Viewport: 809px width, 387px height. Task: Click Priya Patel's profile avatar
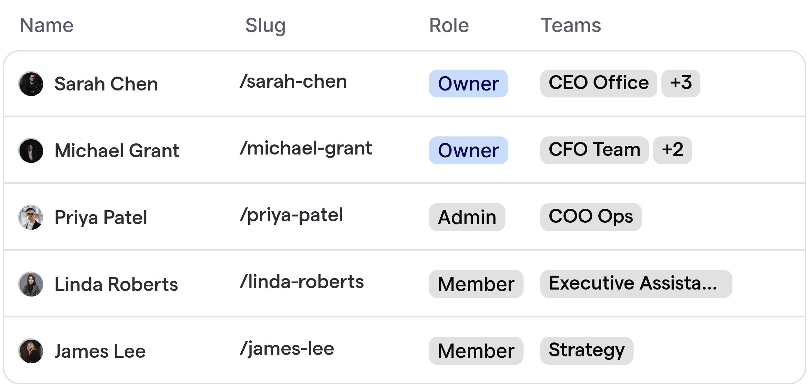tap(31, 217)
